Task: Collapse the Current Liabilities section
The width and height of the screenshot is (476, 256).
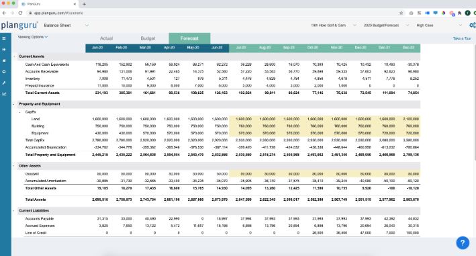Action: tap(14, 211)
